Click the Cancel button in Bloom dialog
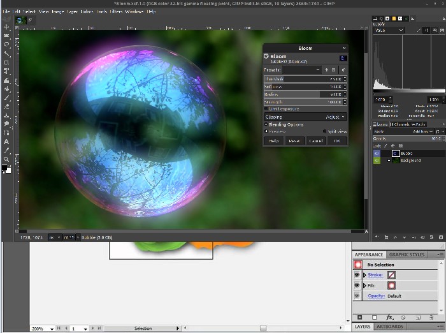446x333 pixels. [x=316, y=141]
